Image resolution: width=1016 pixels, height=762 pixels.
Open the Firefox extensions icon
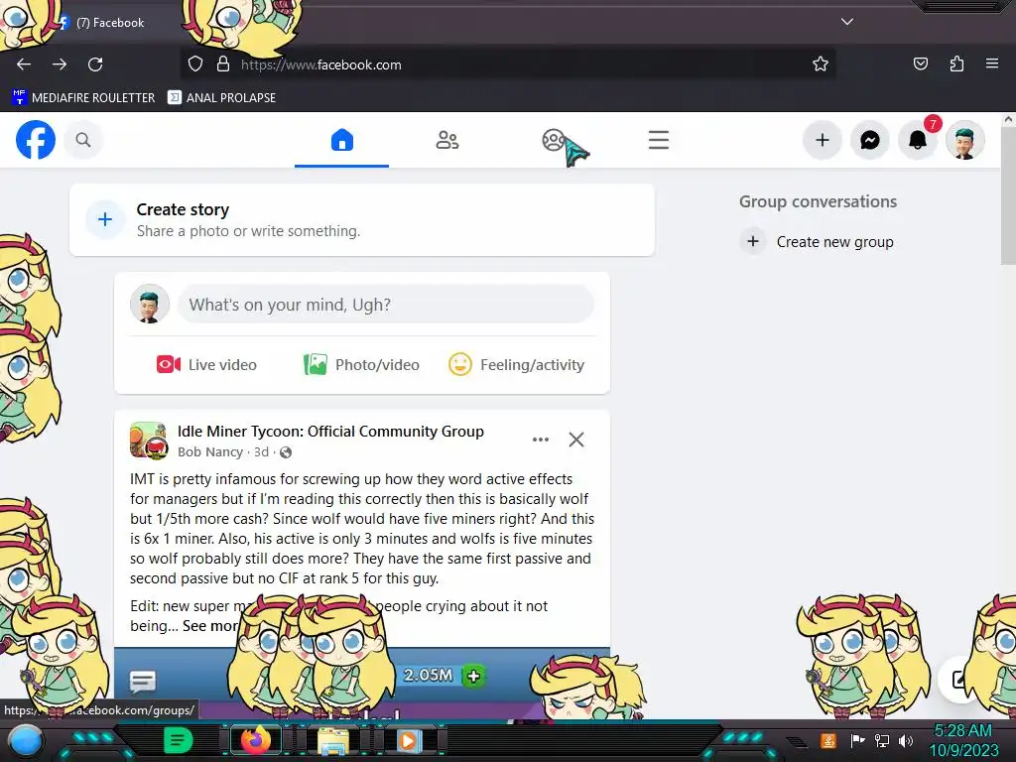pyautogui.click(x=956, y=64)
